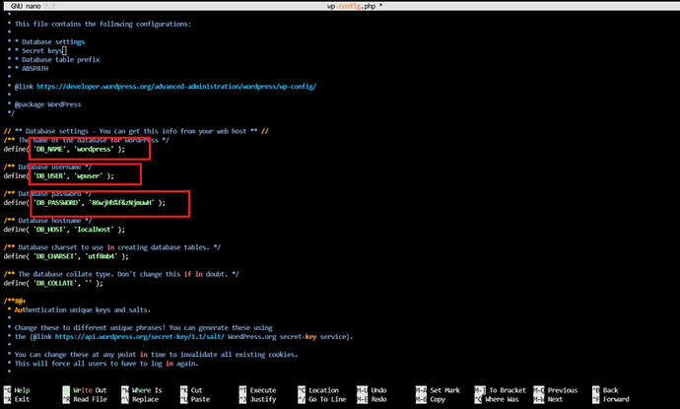The height and width of the screenshot is (409, 680).
Task: Click the Where Was shortcut label
Action: click(502, 399)
